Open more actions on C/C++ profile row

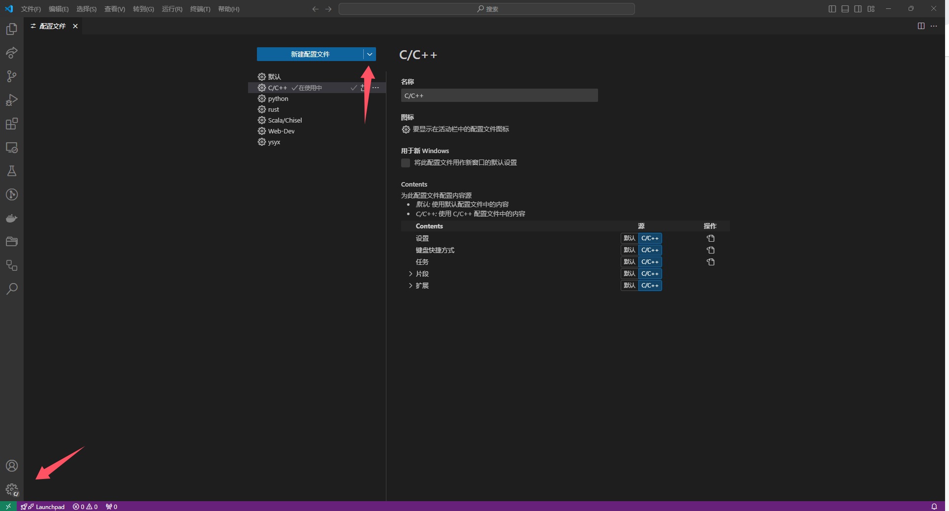(376, 88)
